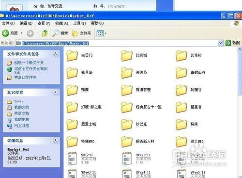Click 创建一个新文件夹 link
The width and height of the screenshot is (242, 178).
(x=29, y=63)
